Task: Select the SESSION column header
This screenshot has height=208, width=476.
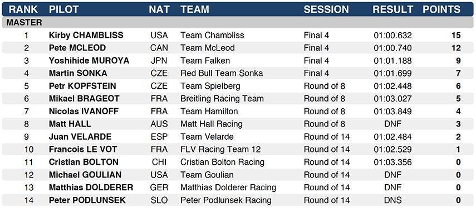Action: pos(326,9)
